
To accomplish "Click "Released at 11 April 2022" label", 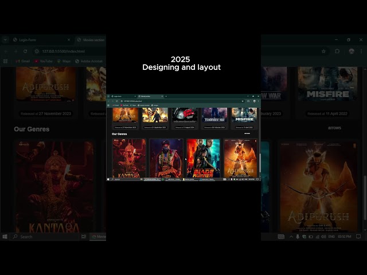I will 327,113.
